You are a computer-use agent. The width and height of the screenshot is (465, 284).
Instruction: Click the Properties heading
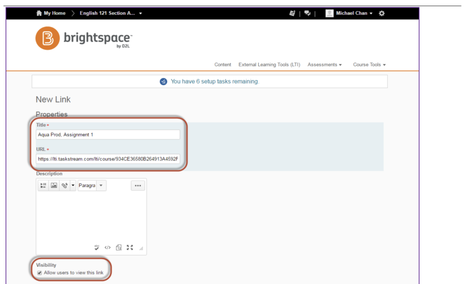(x=52, y=114)
